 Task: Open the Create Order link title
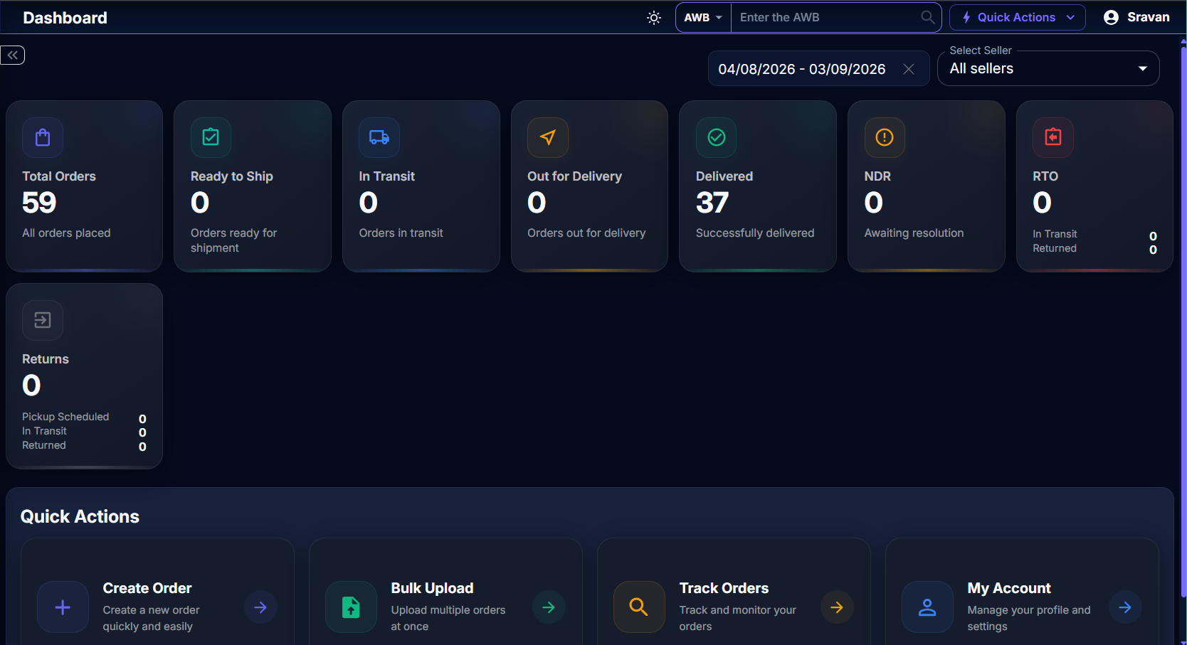[147, 588]
